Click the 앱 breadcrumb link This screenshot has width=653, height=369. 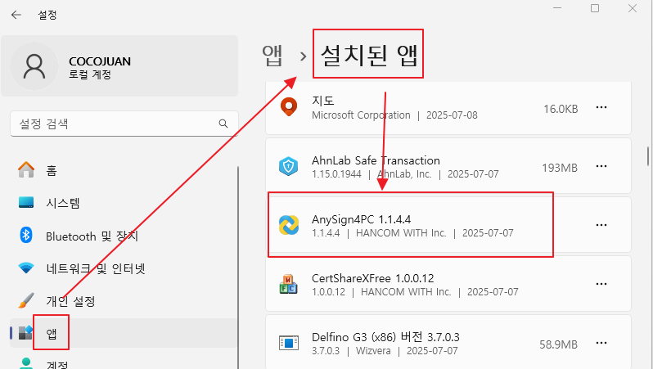[x=272, y=56]
